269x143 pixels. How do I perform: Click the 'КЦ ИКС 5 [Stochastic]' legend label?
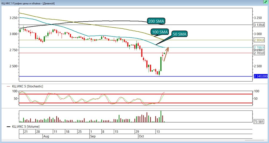pyautogui.click(x=27, y=86)
